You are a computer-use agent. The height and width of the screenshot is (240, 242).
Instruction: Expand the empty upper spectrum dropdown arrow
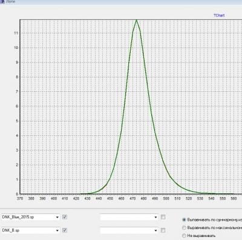point(155,217)
